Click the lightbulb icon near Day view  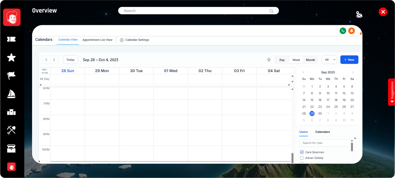(x=269, y=60)
